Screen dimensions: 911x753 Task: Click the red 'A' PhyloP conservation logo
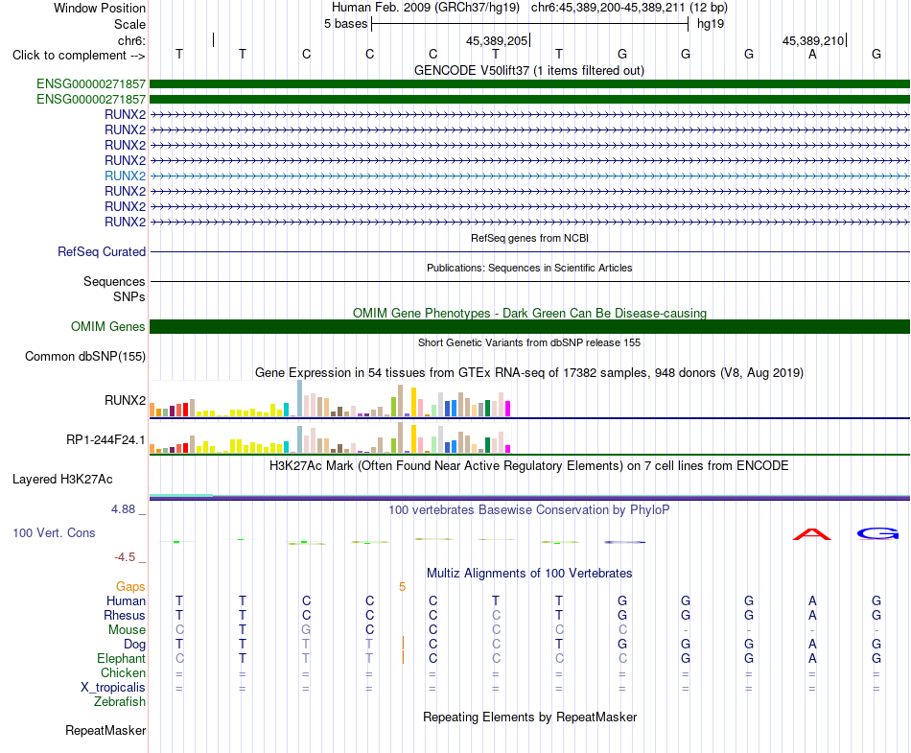(812, 534)
